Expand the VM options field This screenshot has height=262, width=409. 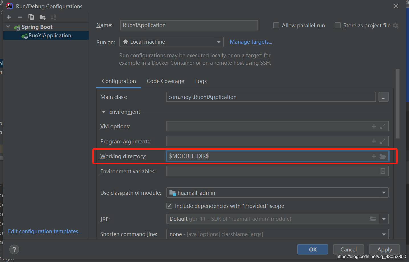pyautogui.click(x=383, y=126)
